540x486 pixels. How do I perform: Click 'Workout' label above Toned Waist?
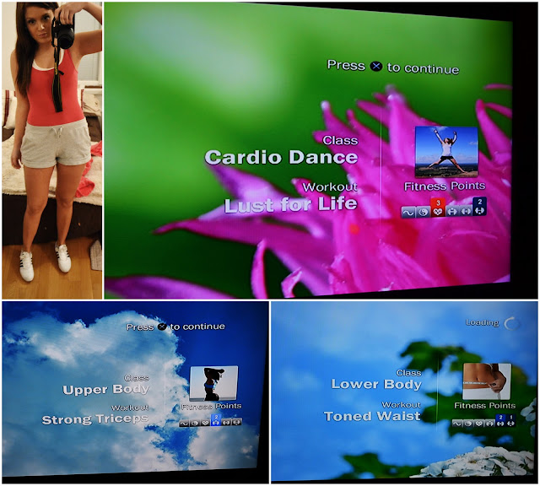tap(402, 404)
